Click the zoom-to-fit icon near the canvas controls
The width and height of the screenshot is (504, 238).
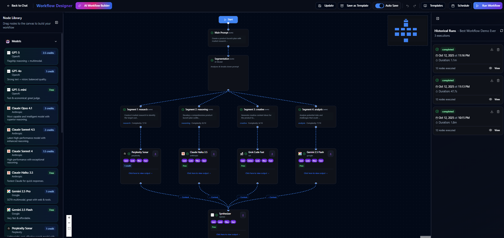point(69,228)
